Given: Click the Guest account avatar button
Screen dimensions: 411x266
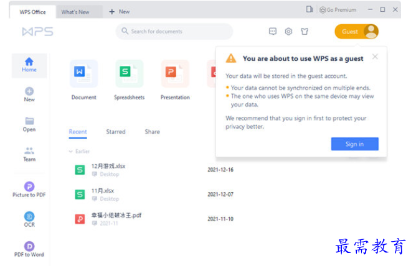Looking at the screenshot, I should [x=356, y=32].
